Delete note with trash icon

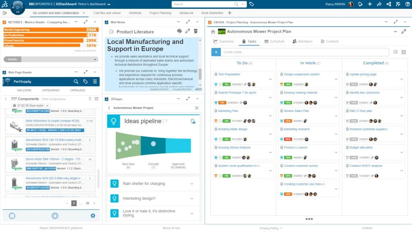coord(196,31)
